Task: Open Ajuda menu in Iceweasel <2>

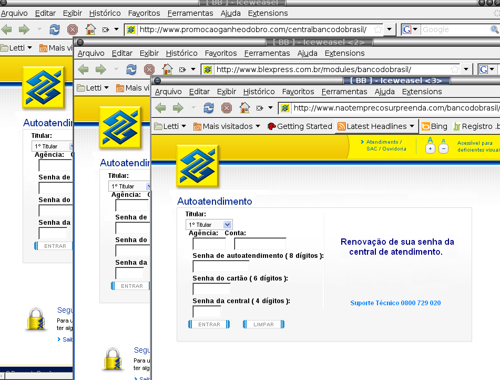Action: pyautogui.click(x=308, y=53)
